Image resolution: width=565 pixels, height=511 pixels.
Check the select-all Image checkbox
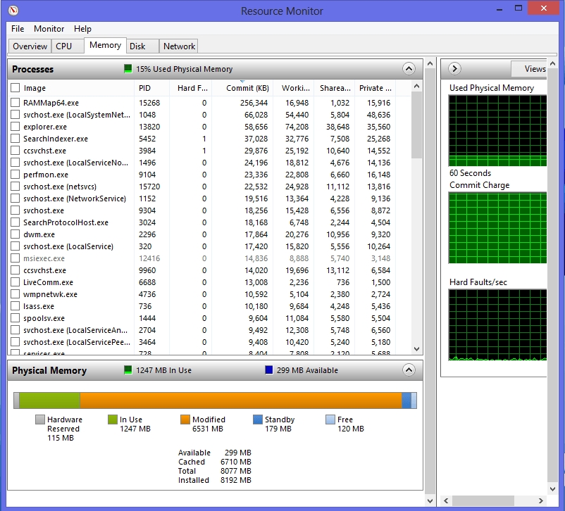pyautogui.click(x=15, y=88)
